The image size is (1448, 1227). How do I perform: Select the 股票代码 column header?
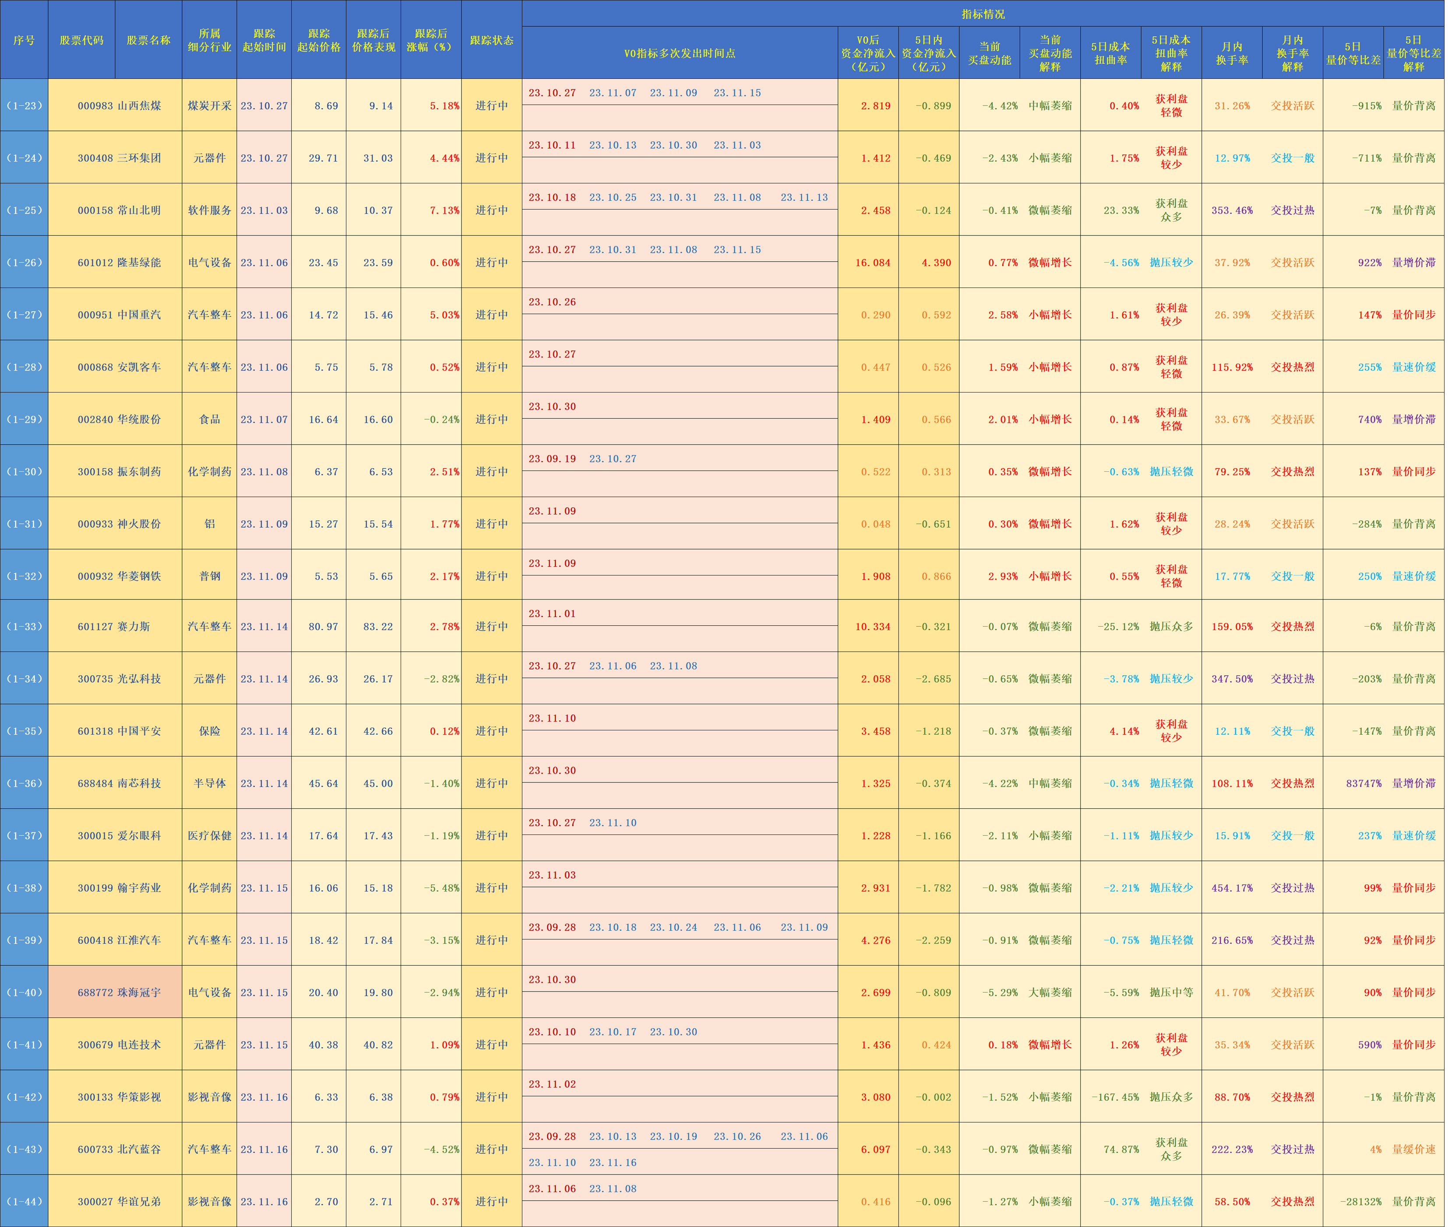pyautogui.click(x=81, y=40)
